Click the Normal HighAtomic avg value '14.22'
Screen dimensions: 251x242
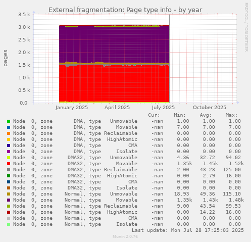(x=208, y=212)
